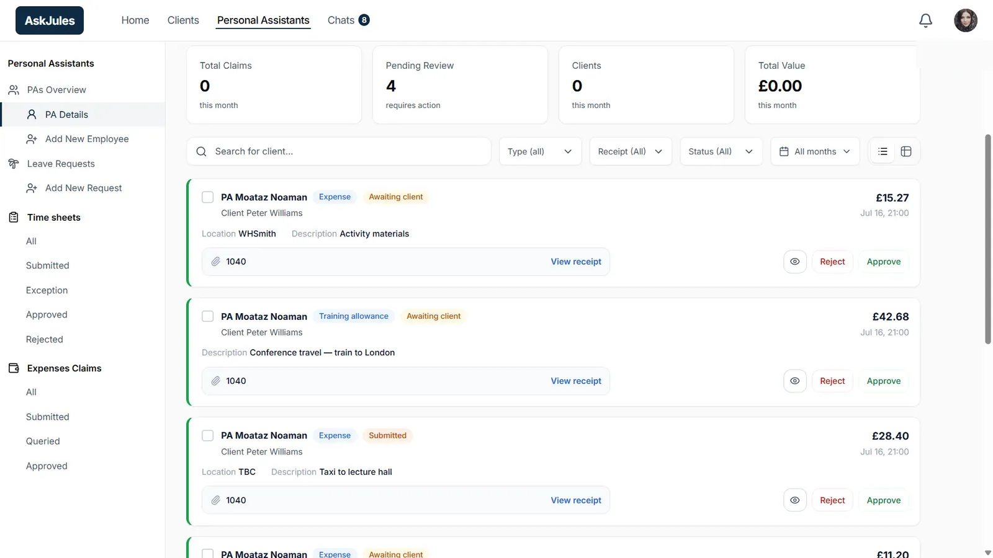This screenshot has height=558, width=993.
Task: Click the PAs Overview people icon
Action: point(14,90)
